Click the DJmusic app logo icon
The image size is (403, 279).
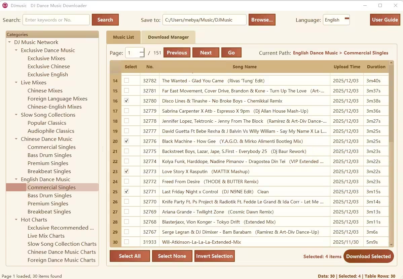click(5, 5)
